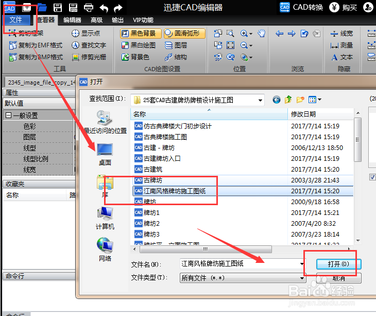Click the up one level folder icon
376x316 pixels.
tap(288, 99)
